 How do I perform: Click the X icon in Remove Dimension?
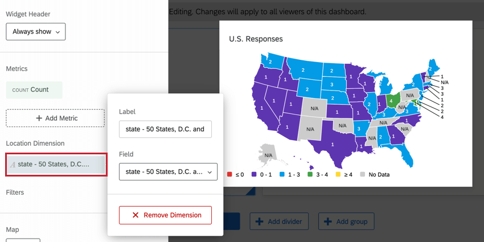point(136,215)
